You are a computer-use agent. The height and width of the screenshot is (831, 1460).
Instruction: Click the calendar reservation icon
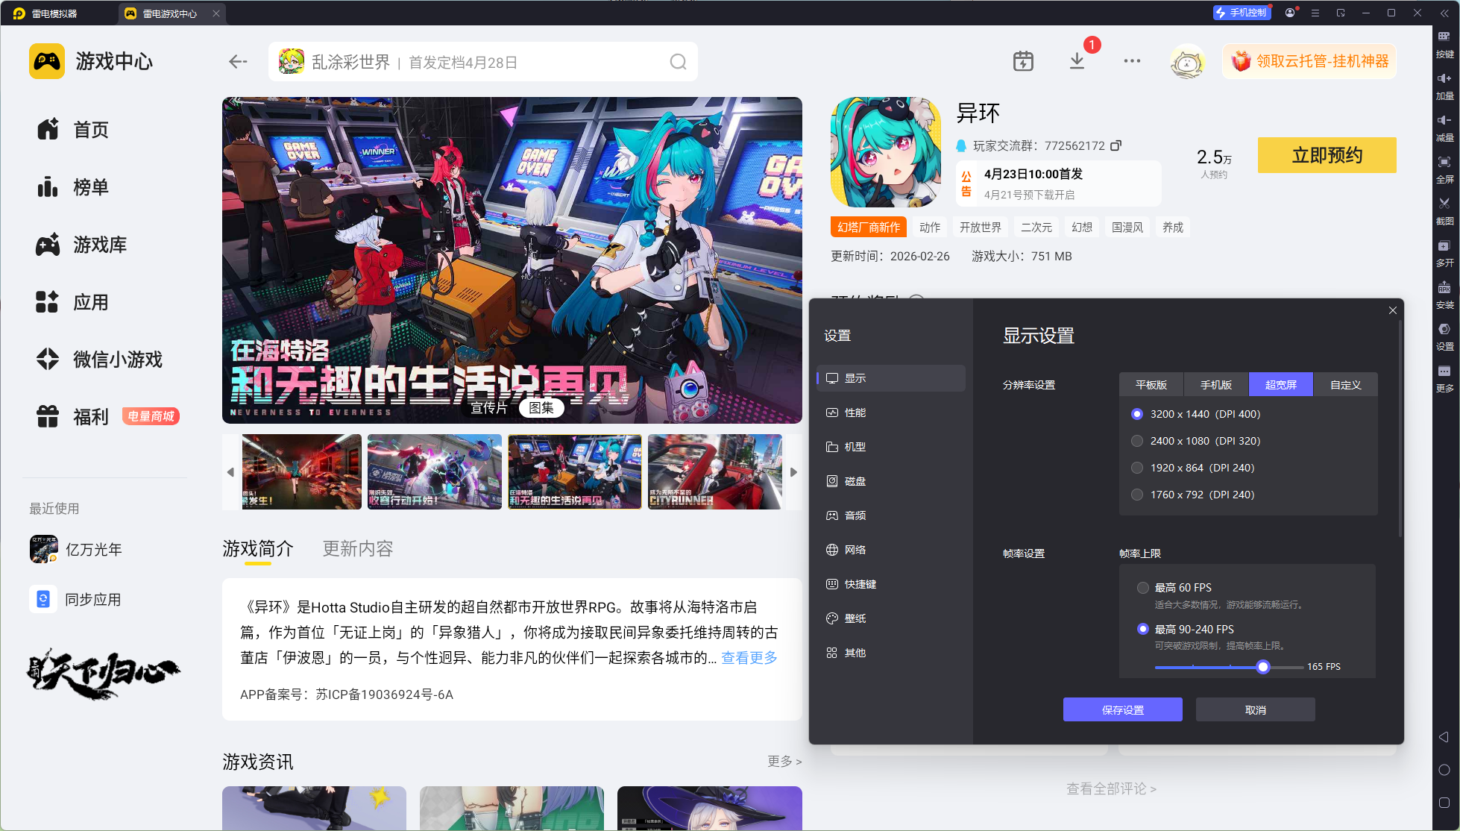tap(1023, 61)
